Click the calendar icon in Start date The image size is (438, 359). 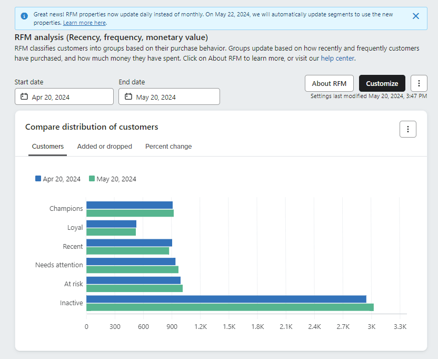(24, 97)
